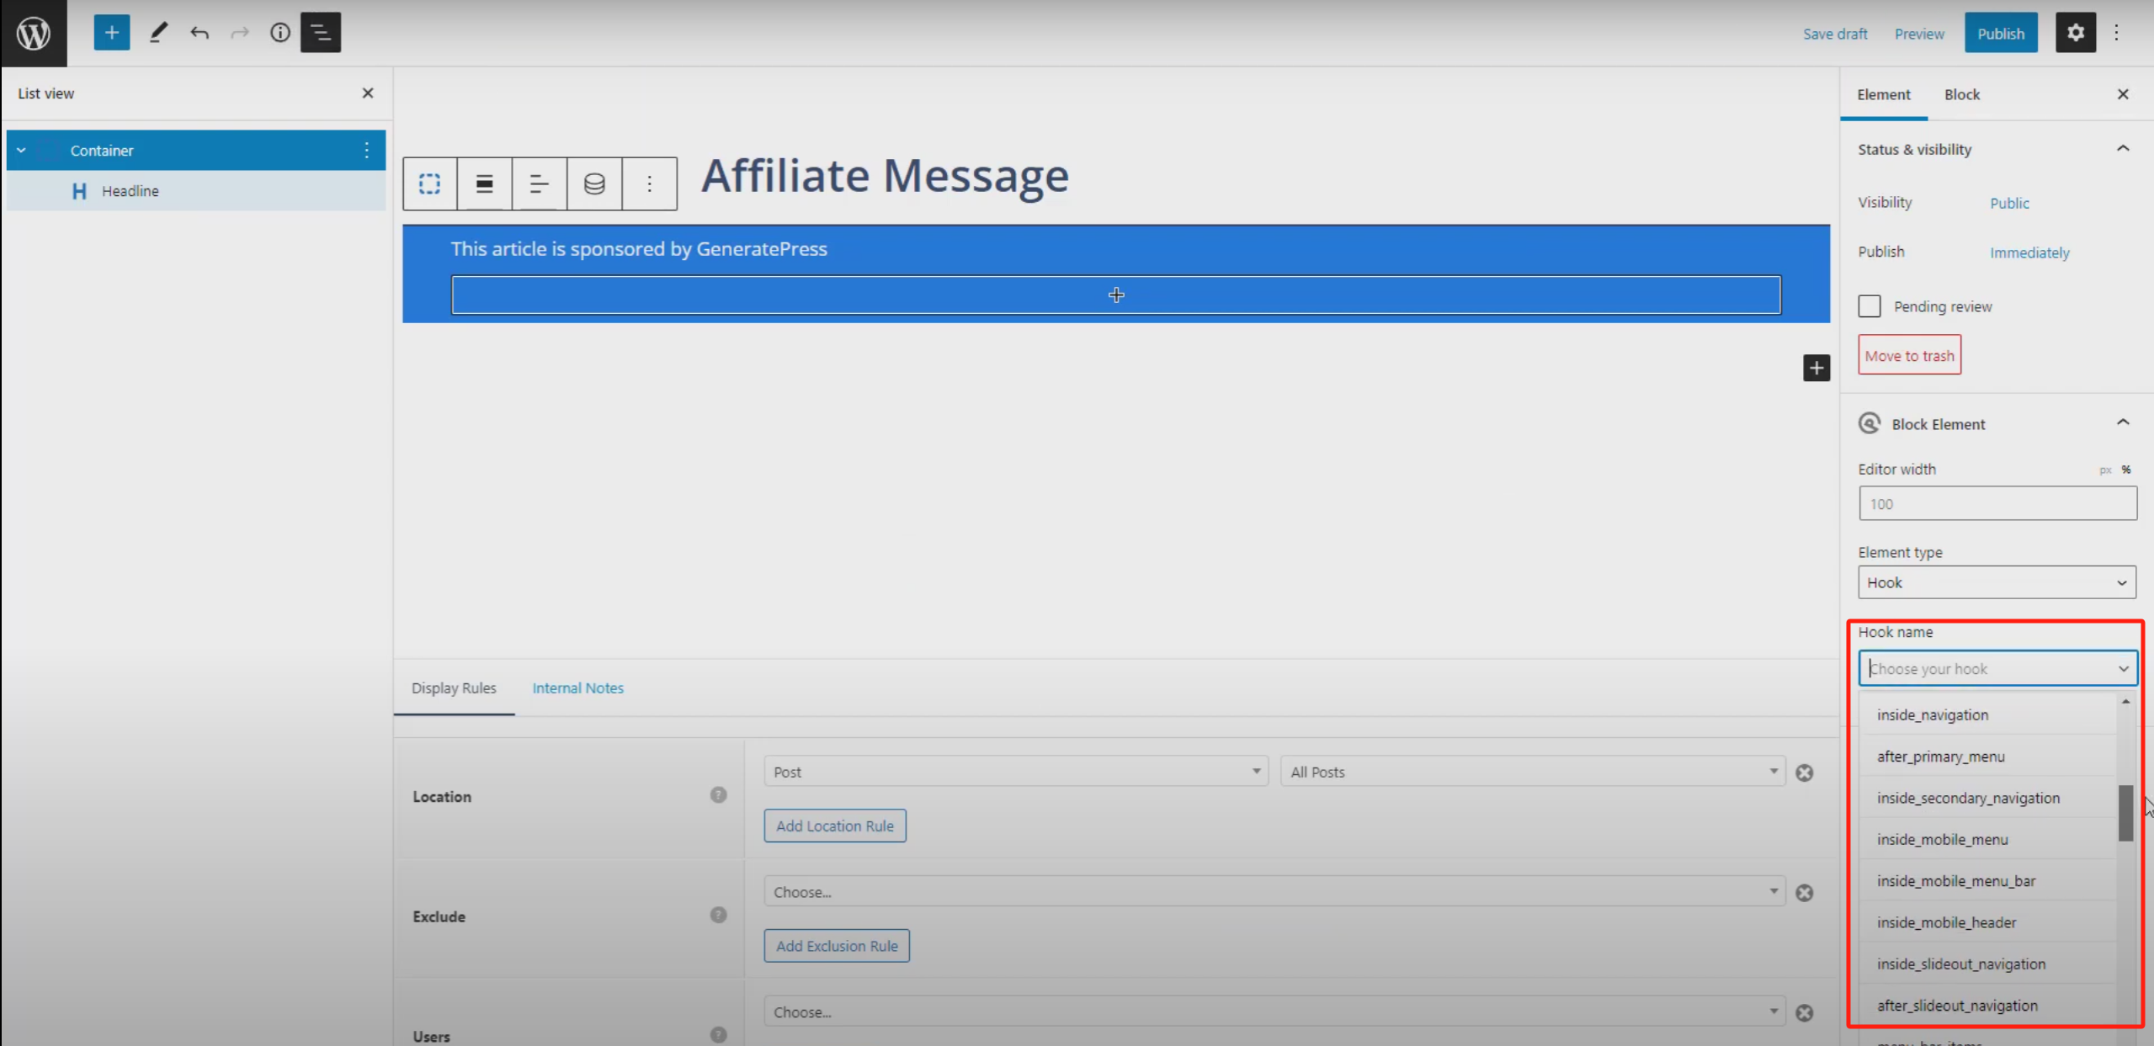Select inside_mobile_menu from the hook list
The image size is (2154, 1046).
(x=1943, y=839)
